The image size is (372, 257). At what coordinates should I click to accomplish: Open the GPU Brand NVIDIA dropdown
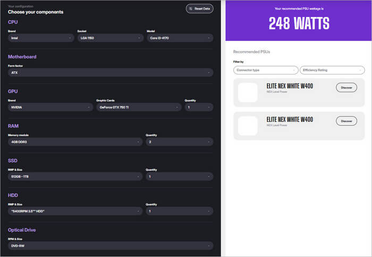point(50,107)
